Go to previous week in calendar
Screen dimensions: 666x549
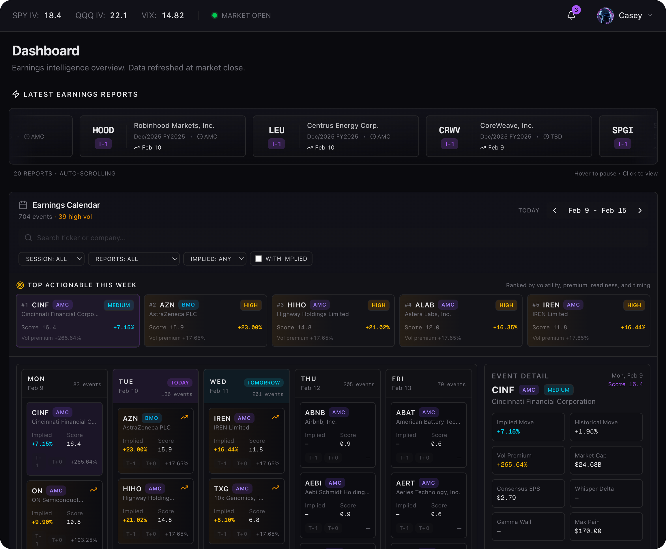[x=554, y=210]
